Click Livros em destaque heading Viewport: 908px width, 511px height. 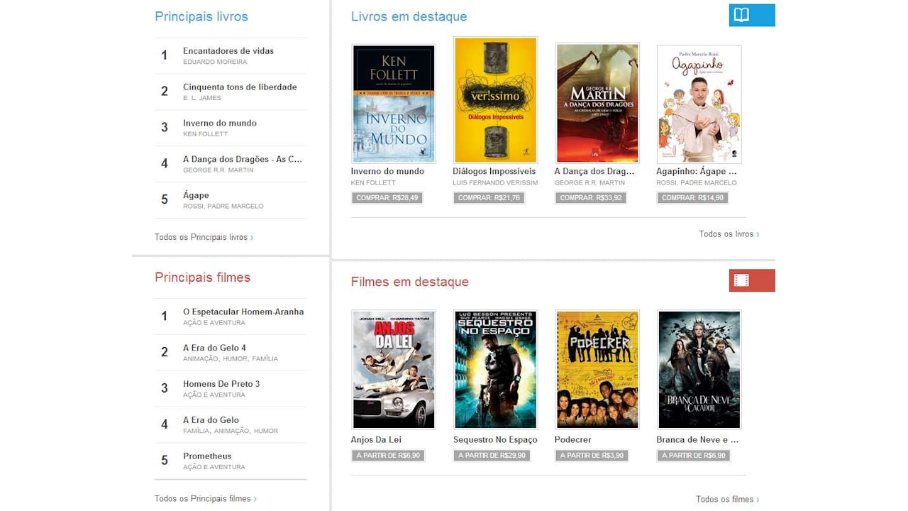(x=409, y=16)
